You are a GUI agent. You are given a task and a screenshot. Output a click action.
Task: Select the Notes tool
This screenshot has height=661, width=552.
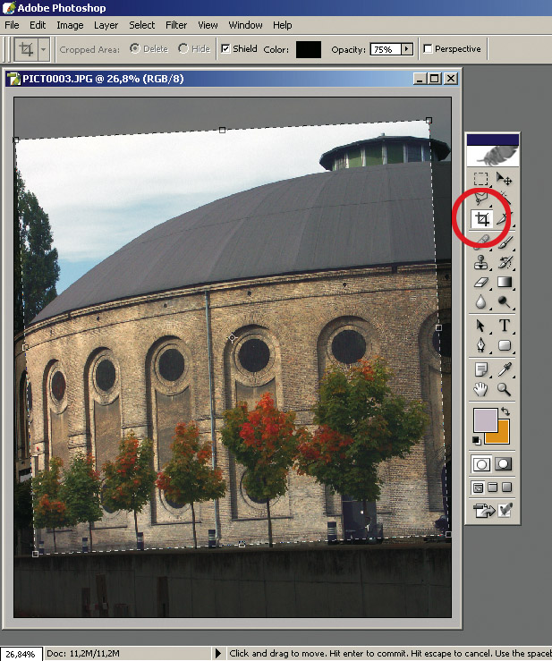point(480,369)
